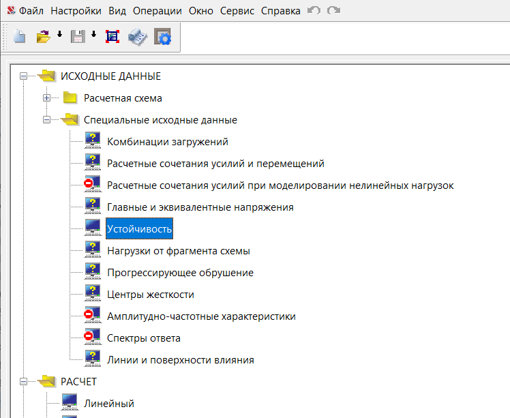
Task: Open the Файл menu
Action: click(31, 11)
